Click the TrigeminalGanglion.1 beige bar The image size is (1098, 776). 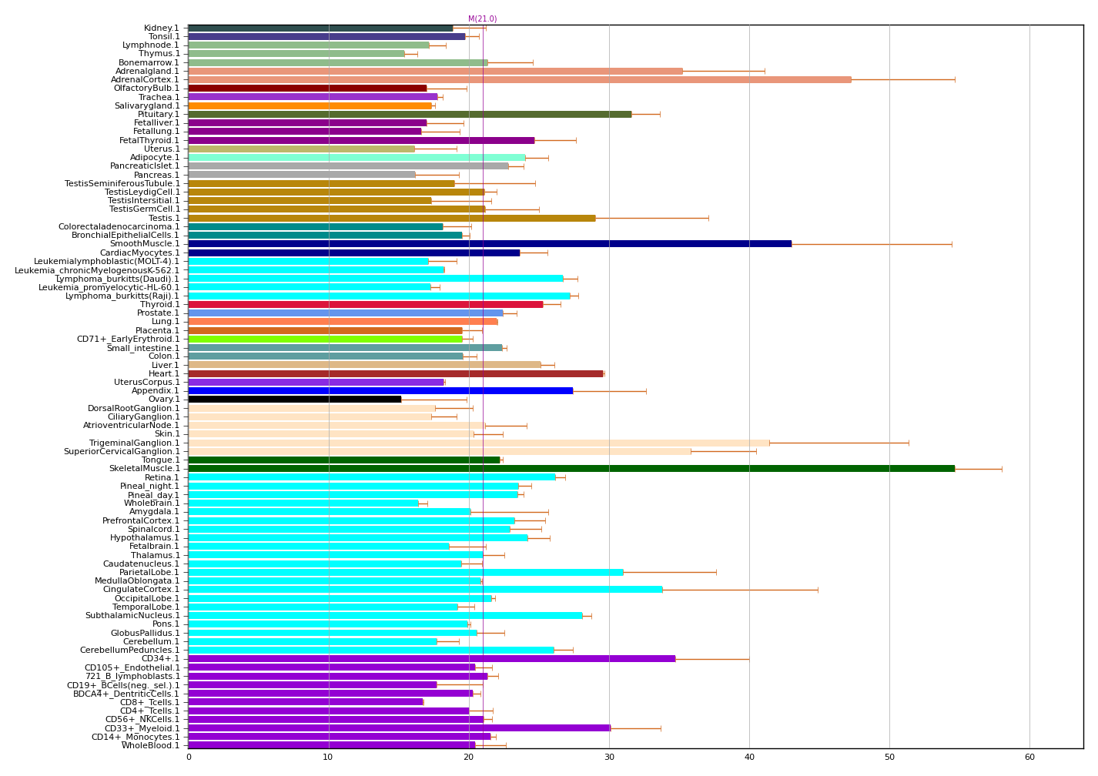pos(477,443)
